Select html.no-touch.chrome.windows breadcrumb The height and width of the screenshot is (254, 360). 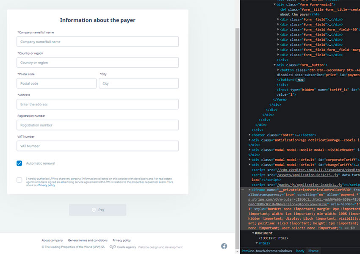267,251
